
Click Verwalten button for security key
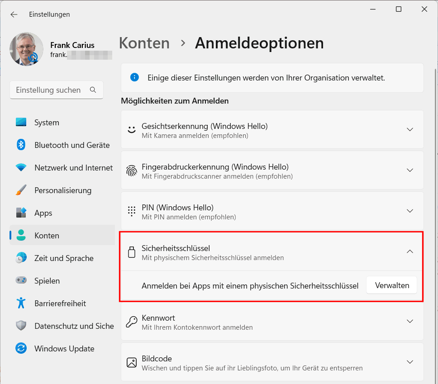(392, 285)
